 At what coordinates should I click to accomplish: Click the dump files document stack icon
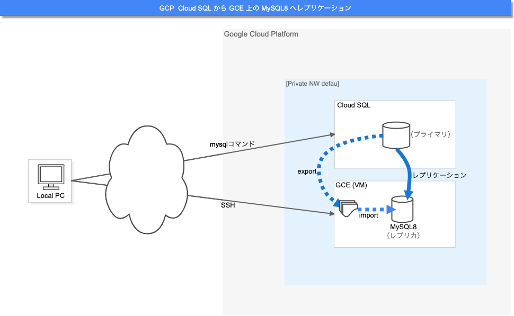(348, 209)
